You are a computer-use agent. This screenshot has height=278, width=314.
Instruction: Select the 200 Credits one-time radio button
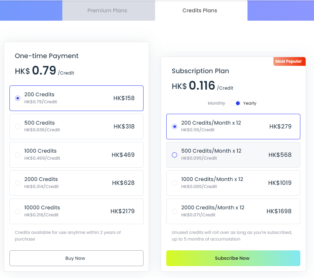pyautogui.click(x=18, y=98)
